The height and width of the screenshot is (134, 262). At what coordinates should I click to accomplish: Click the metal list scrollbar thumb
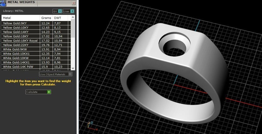[73, 28]
